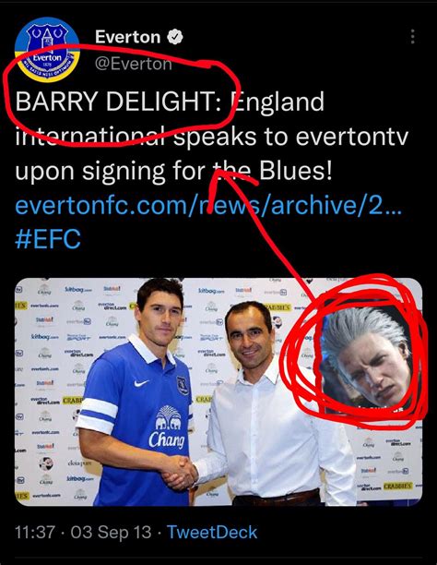This screenshot has height=565, width=437.
Task: Click the words "speaks to evertontv"
Action: pyautogui.click(x=290, y=136)
